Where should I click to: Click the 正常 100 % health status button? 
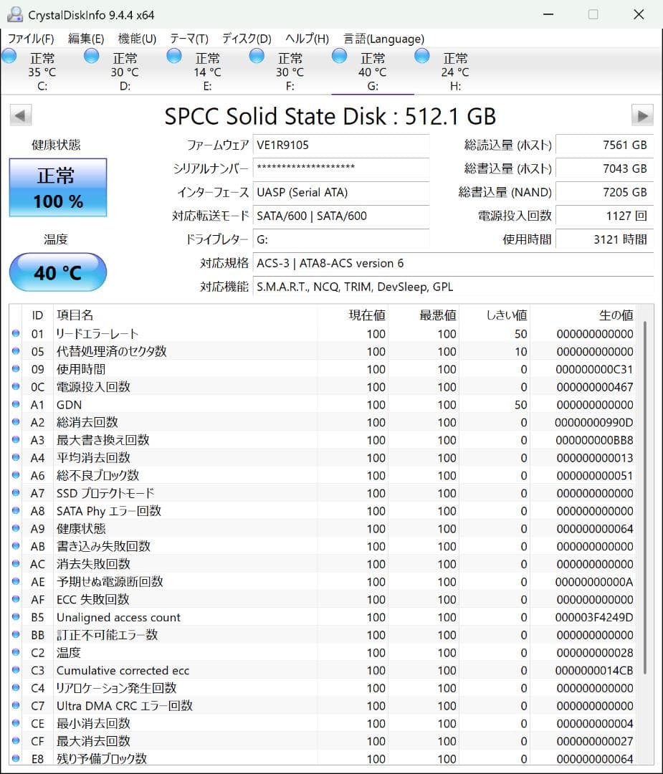[x=58, y=187]
